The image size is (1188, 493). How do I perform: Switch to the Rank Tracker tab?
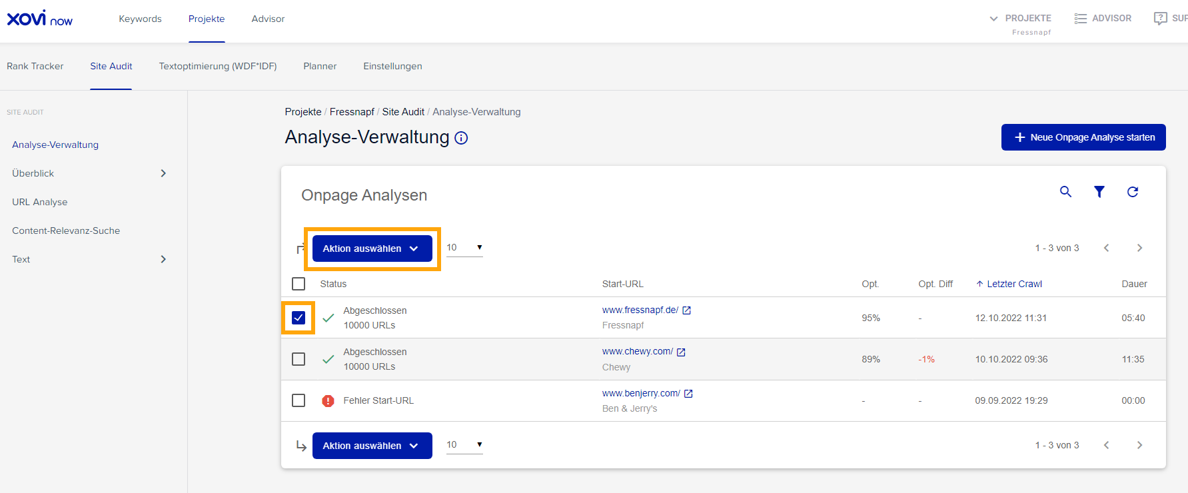35,66
